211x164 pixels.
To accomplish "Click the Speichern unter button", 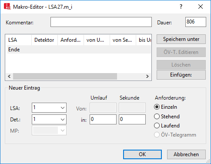I will coord(181,39).
